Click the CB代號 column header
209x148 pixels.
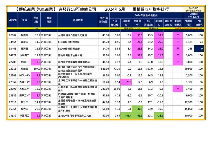click(12, 20)
